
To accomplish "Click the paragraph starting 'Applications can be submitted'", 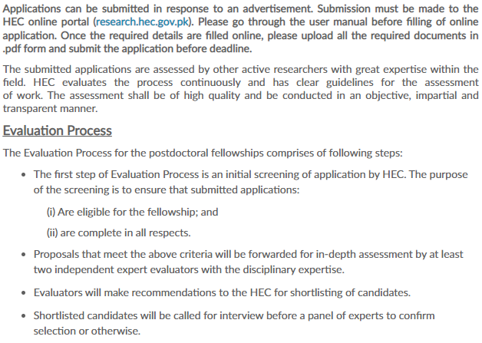I will click(x=241, y=28).
